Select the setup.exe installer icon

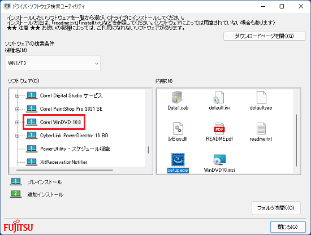[x=178, y=160]
